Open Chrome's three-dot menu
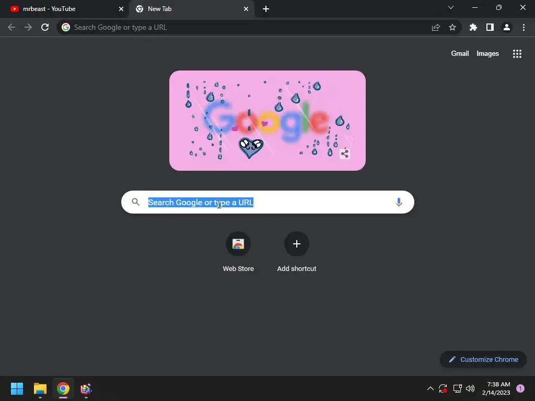 pyautogui.click(x=524, y=27)
